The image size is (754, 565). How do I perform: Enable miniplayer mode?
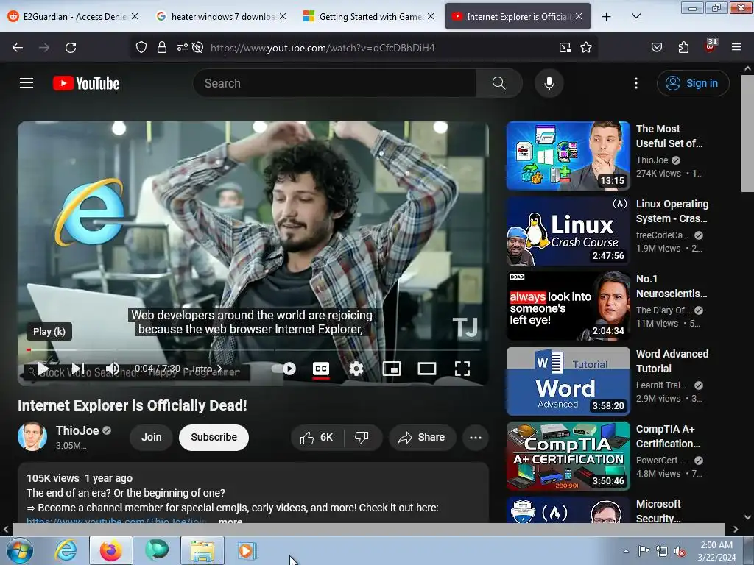point(392,369)
